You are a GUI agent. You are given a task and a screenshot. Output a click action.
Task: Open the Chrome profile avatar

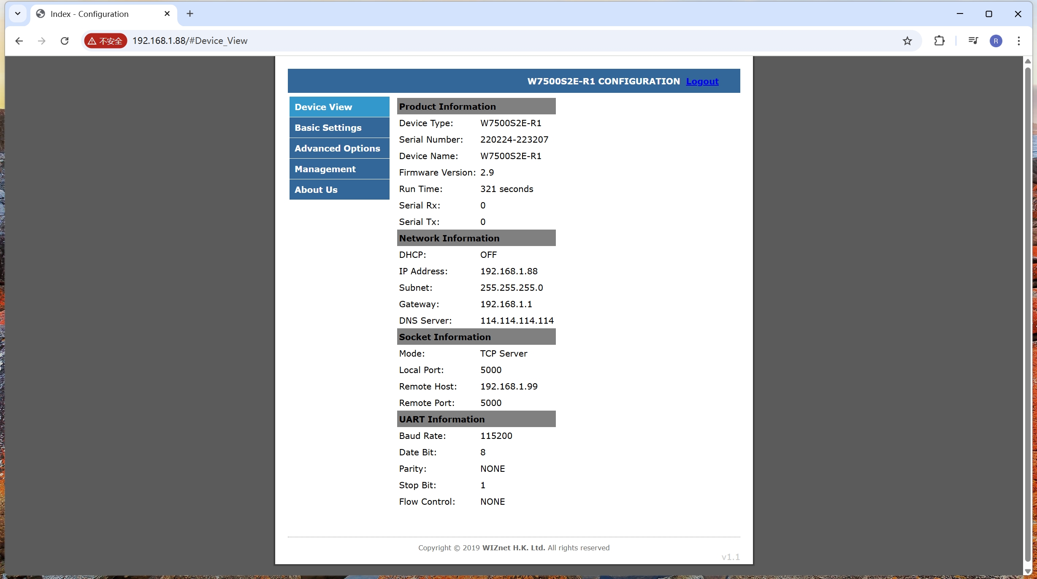coord(996,41)
